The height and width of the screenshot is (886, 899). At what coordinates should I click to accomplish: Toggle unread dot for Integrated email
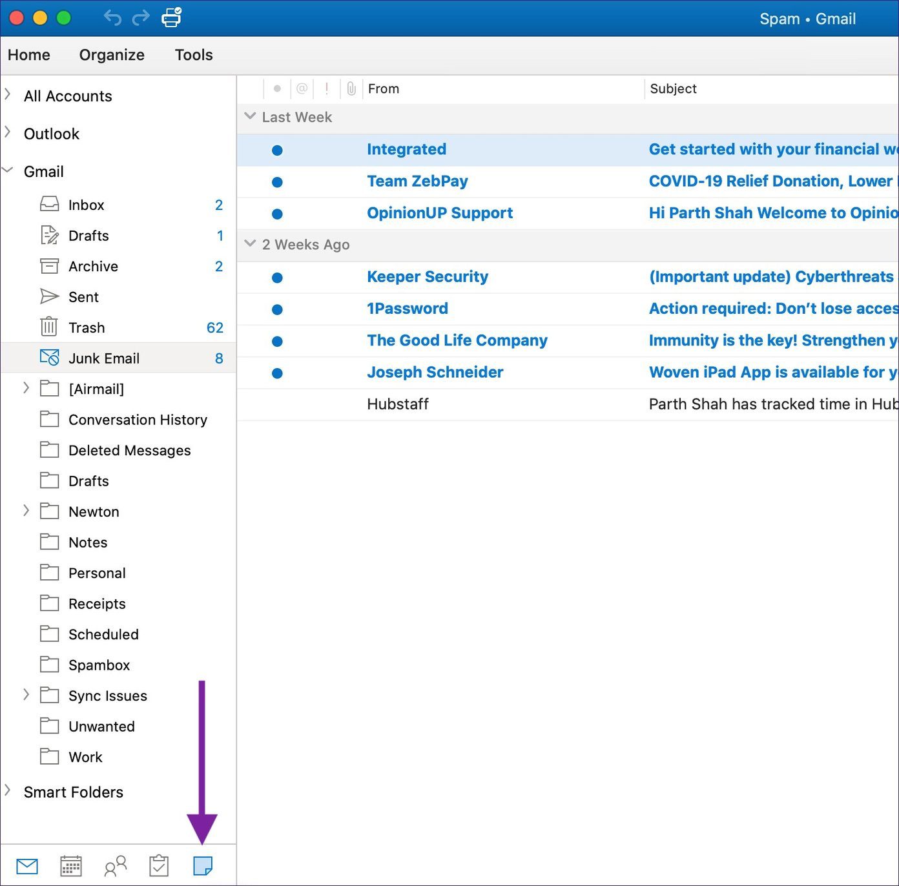coord(277,150)
